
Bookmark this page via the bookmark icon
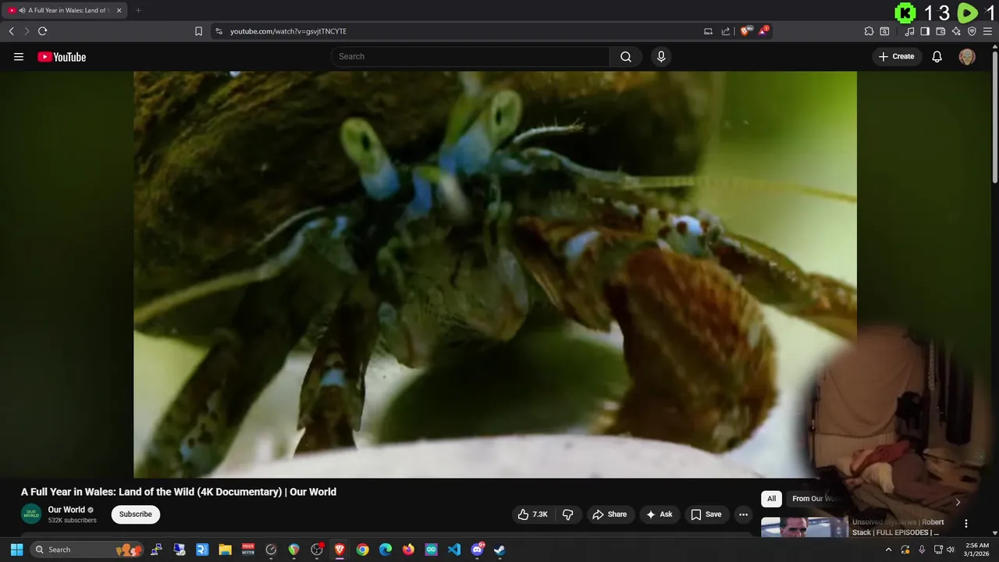click(x=198, y=31)
